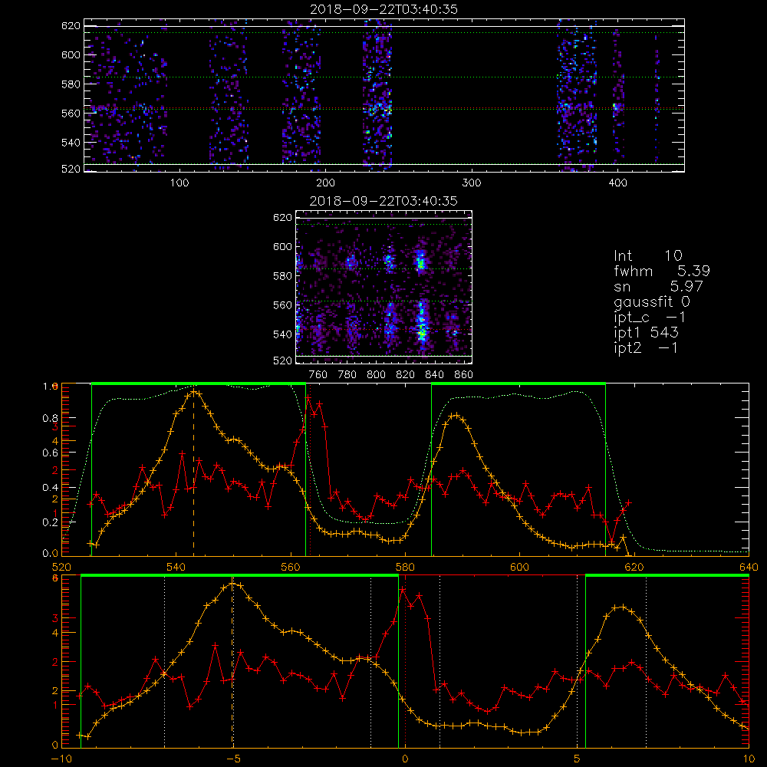Select the 'gaussfit 0' parameter line

click(x=652, y=301)
